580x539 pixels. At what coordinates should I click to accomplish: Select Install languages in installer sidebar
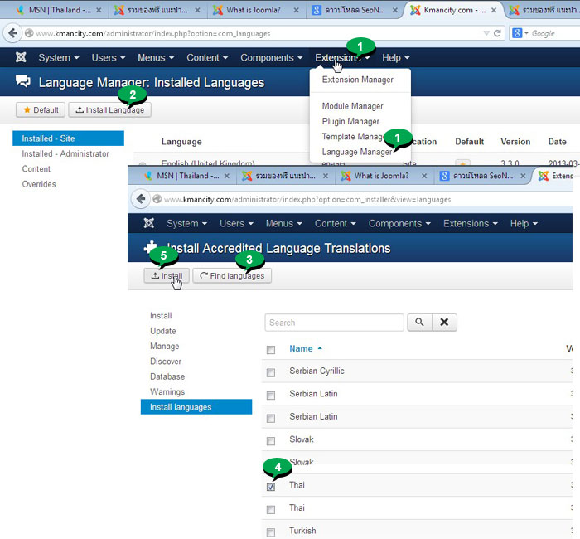196,407
